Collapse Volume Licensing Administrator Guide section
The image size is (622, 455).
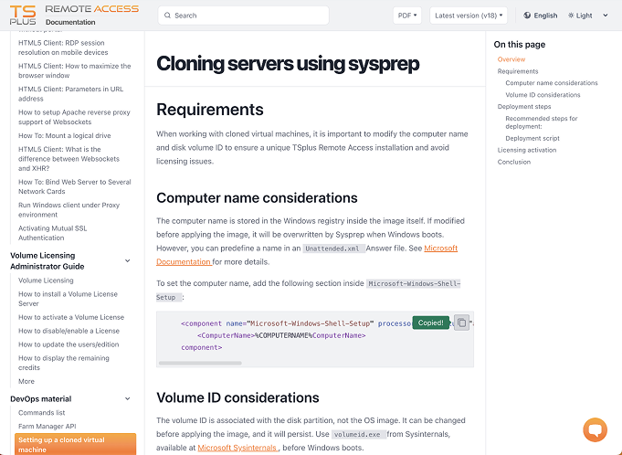click(127, 260)
